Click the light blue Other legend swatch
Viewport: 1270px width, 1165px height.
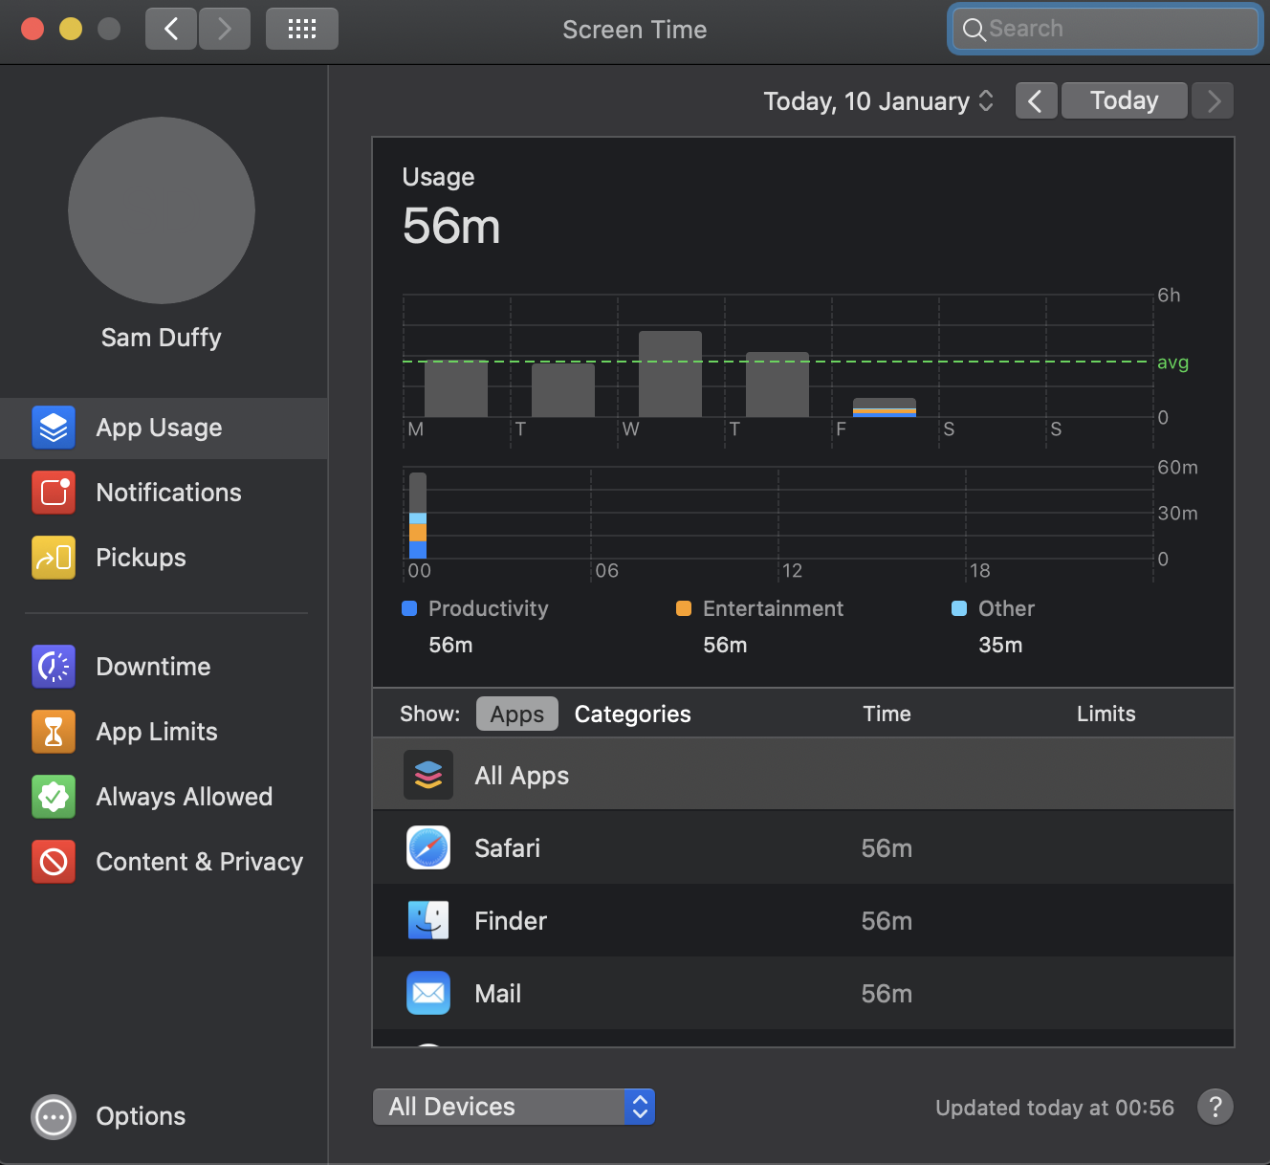coord(959,608)
